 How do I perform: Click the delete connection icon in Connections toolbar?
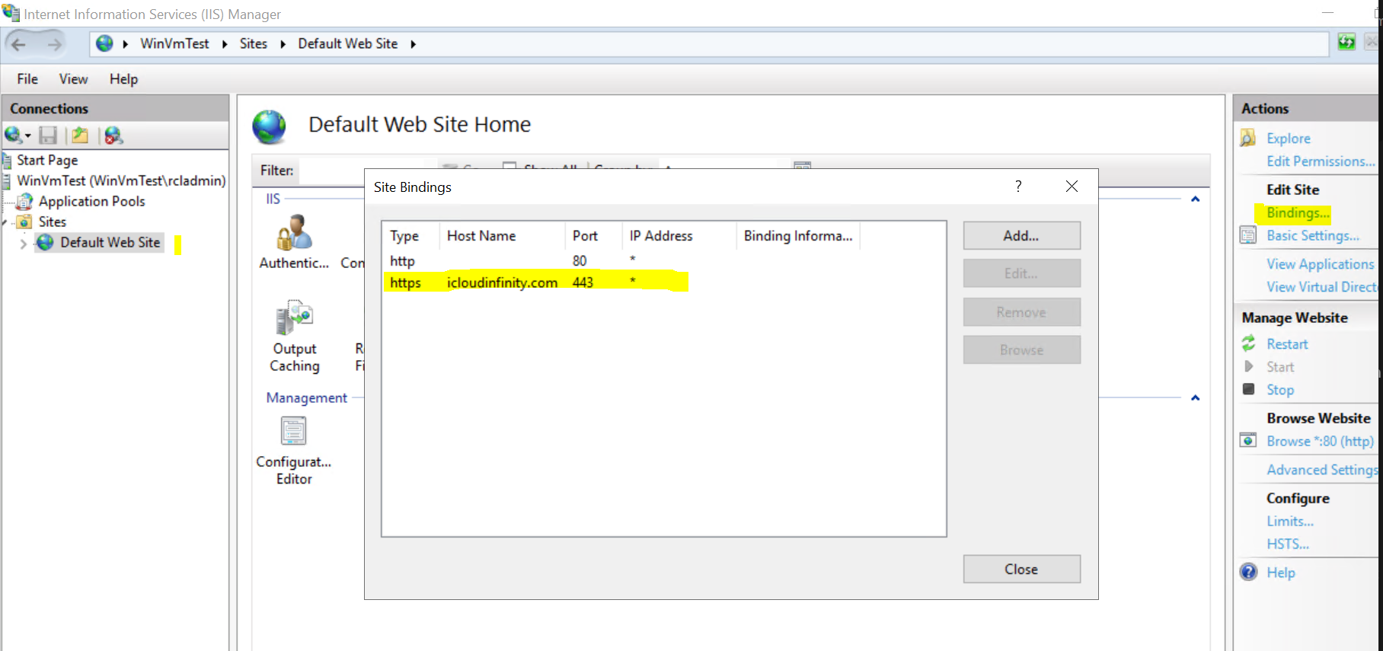(113, 136)
